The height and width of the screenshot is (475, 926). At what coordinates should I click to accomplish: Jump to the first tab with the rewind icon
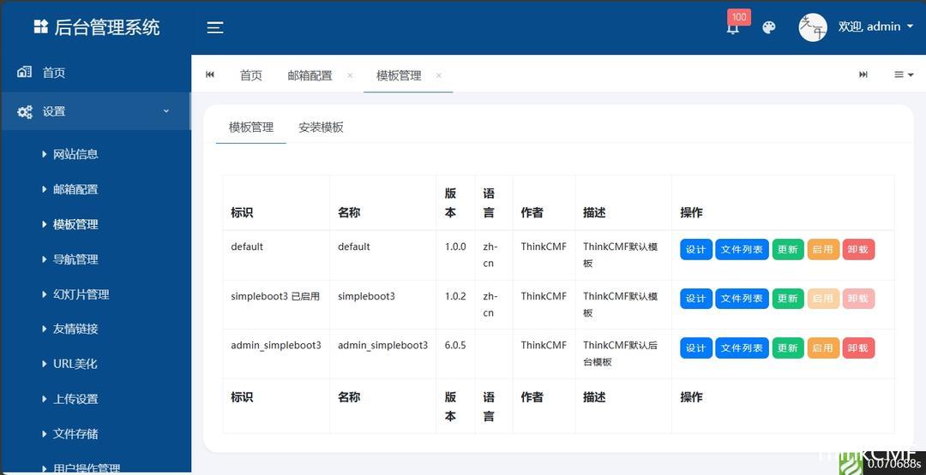(x=210, y=74)
